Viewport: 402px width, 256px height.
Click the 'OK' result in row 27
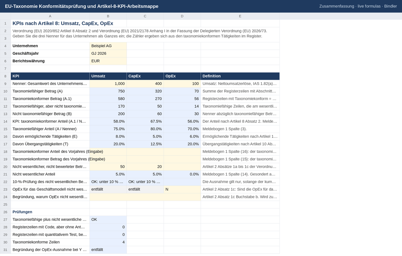[108, 220]
